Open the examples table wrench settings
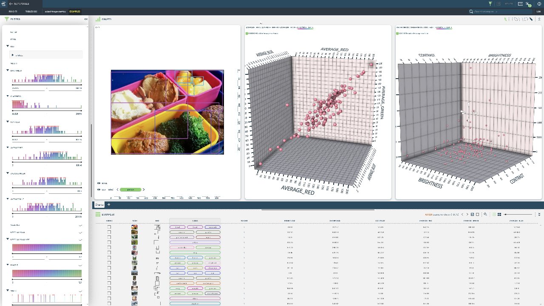The height and width of the screenshot is (306, 544). 485,215
